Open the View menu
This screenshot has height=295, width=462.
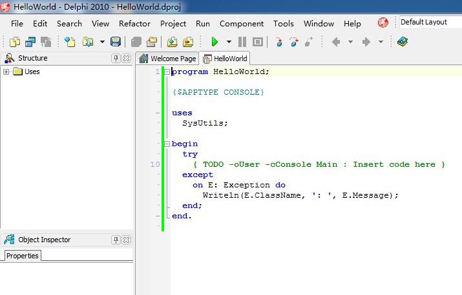point(100,23)
